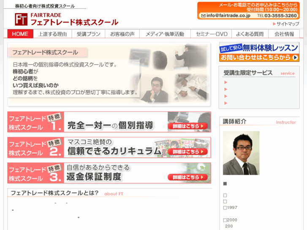Click the filled square bullet below instructor photo

tap(225, 184)
